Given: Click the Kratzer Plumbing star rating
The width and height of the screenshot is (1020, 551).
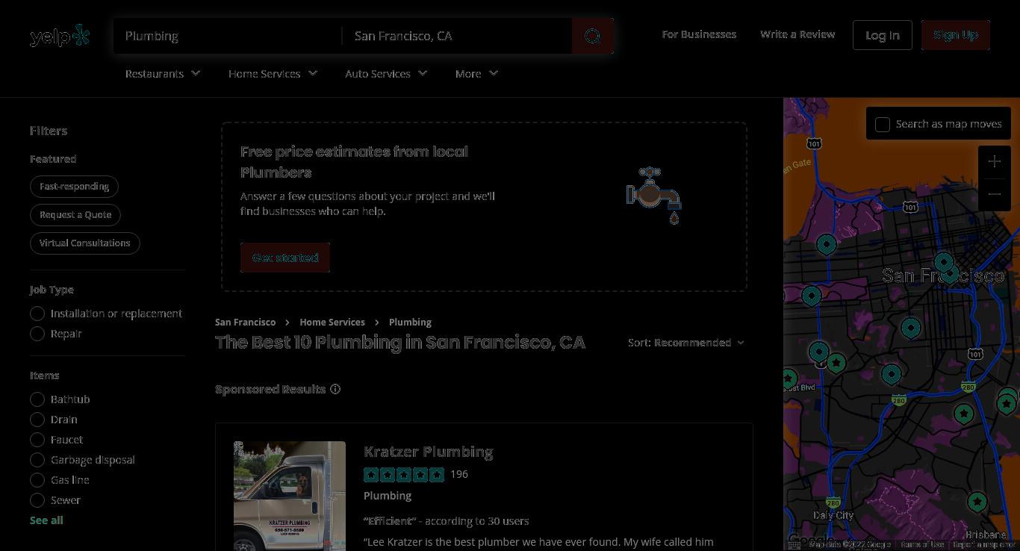Looking at the screenshot, I should pyautogui.click(x=404, y=474).
